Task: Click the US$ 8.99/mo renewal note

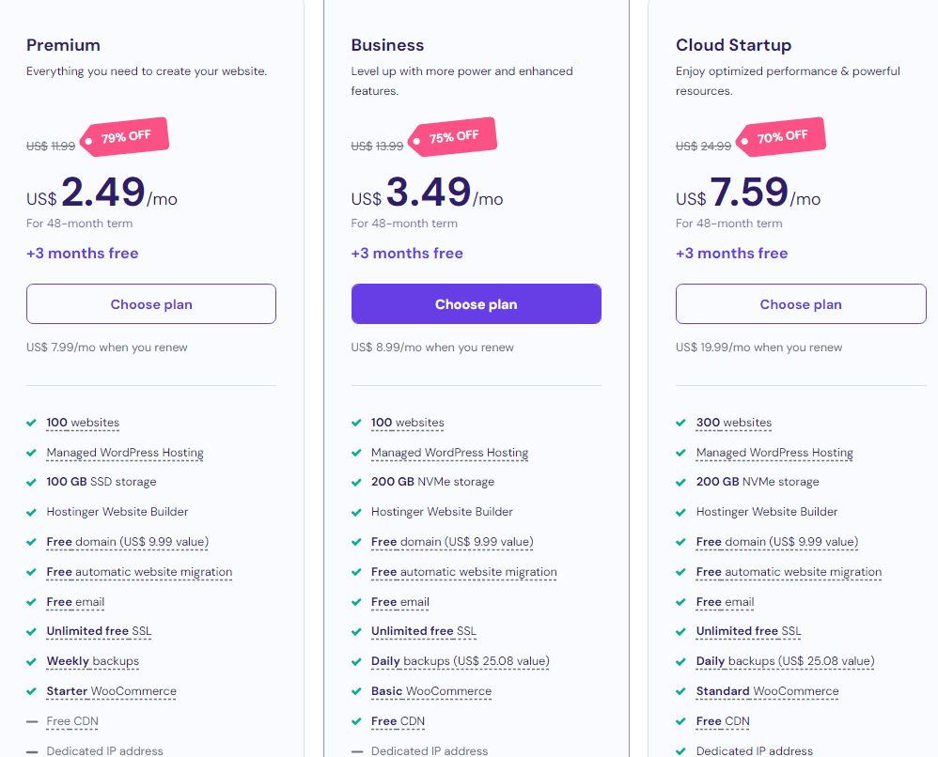Action: point(432,348)
